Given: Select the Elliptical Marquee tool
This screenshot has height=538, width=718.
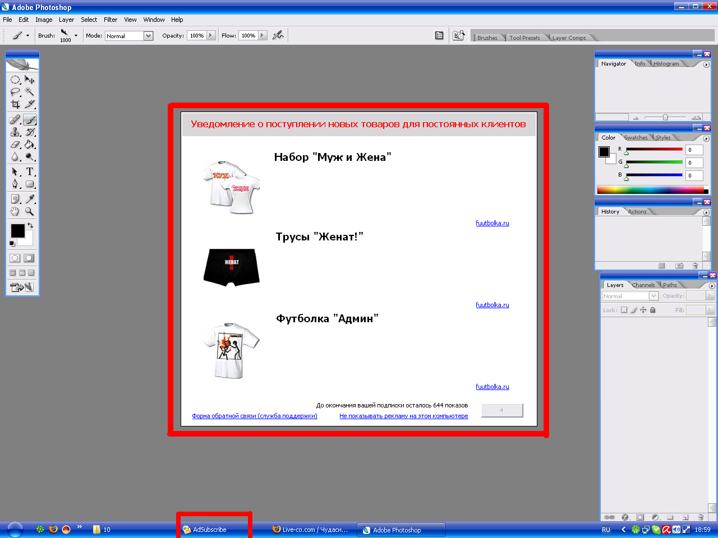Looking at the screenshot, I should (15, 80).
